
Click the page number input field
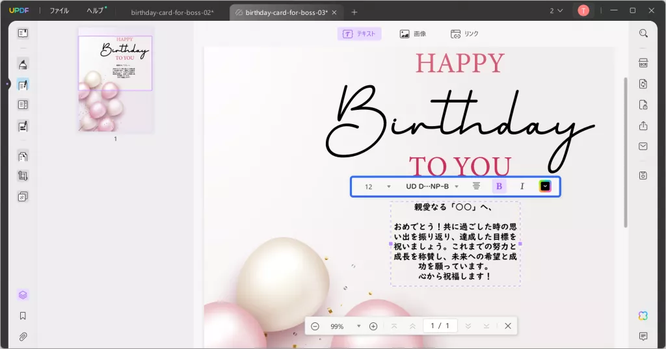[440, 326]
